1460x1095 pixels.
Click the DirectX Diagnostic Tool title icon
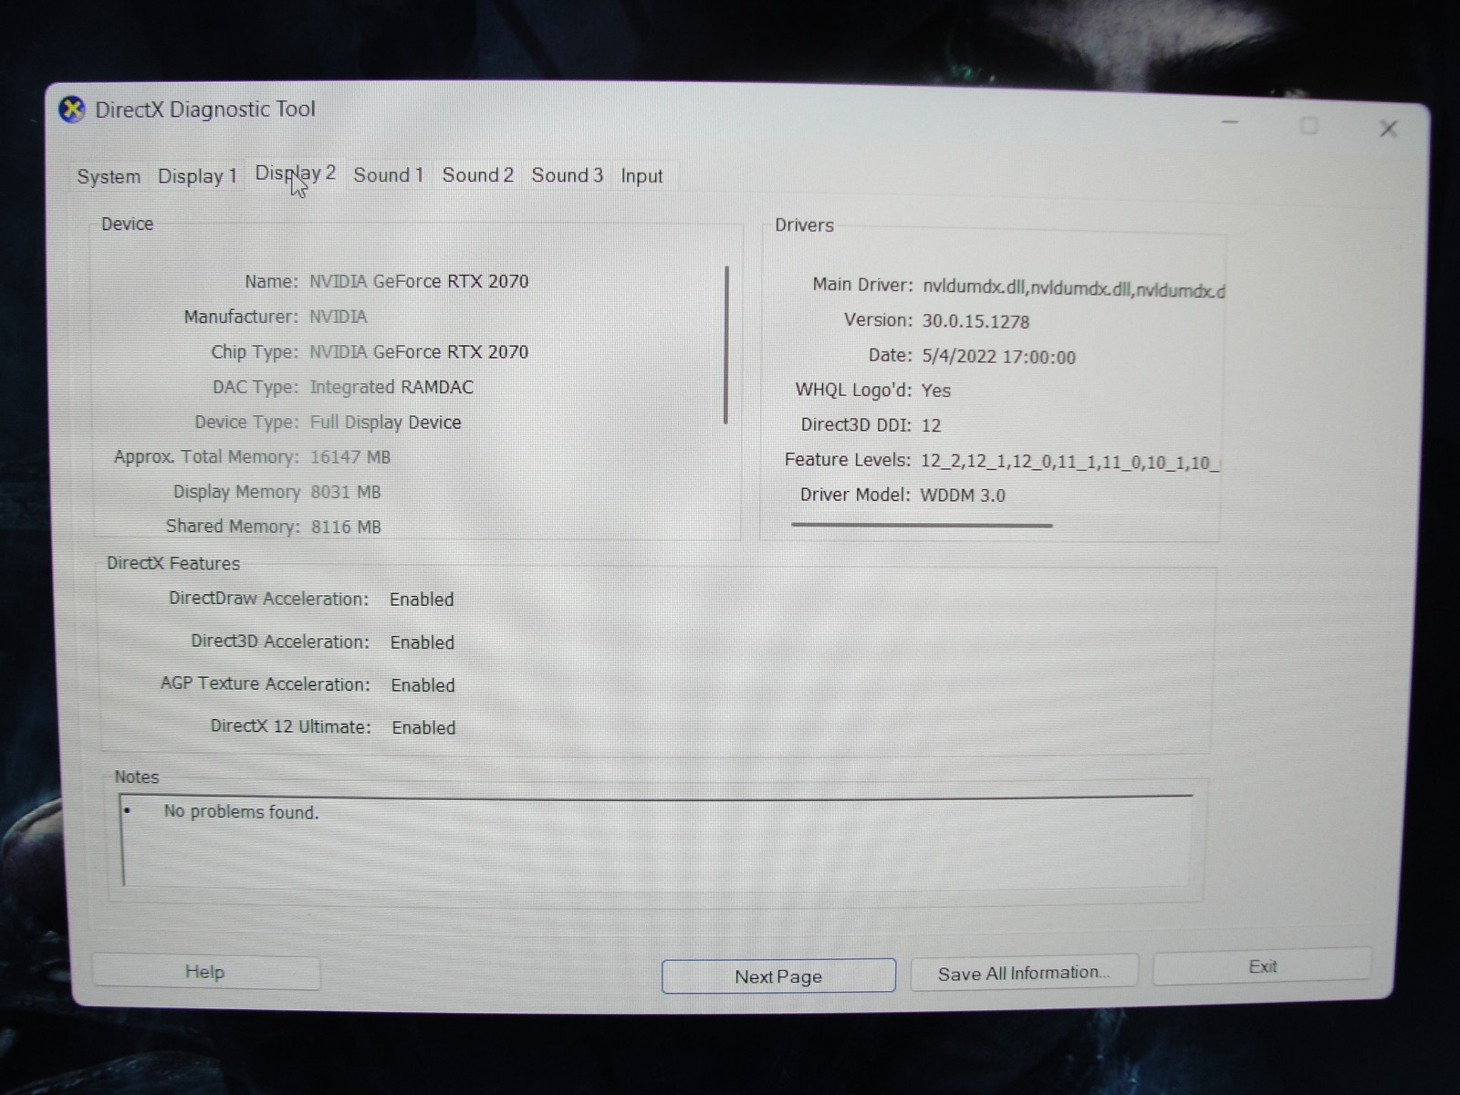point(72,109)
